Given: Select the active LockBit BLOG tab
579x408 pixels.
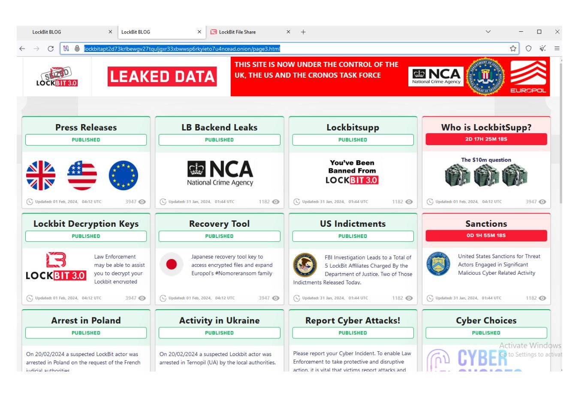Looking at the screenshot, I should point(161,32).
